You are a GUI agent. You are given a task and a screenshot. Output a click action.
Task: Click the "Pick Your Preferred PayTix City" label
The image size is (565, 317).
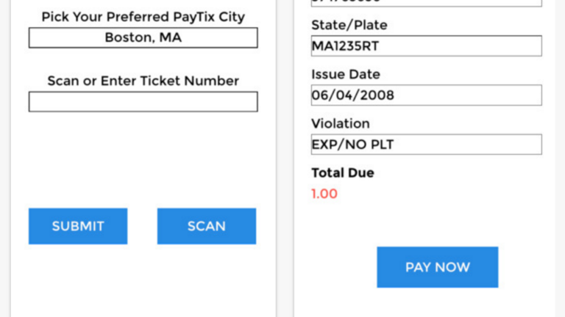(x=143, y=16)
